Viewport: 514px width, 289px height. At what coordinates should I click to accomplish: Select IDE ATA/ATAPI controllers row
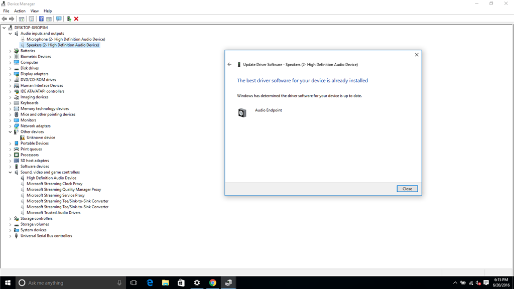42,91
